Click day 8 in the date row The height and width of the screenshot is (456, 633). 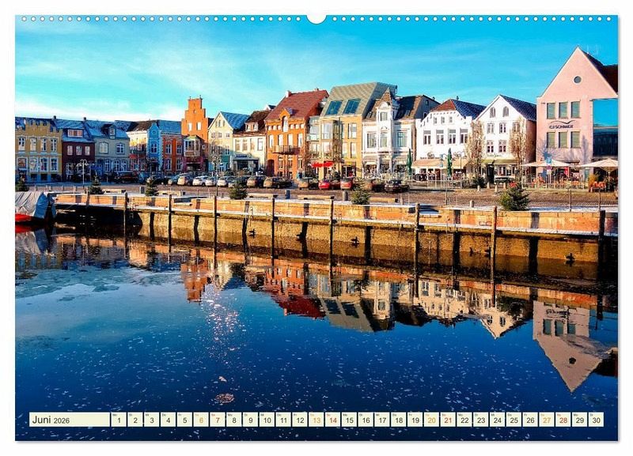pyautogui.click(x=233, y=420)
